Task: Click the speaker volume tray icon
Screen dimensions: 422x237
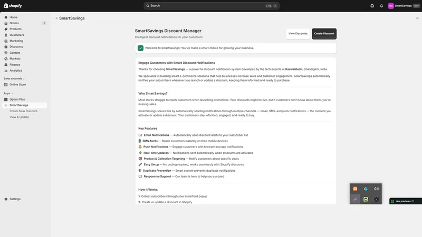Action: (x=376, y=189)
